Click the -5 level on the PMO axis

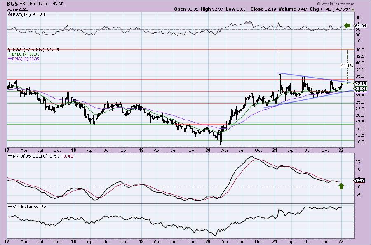[358, 195]
